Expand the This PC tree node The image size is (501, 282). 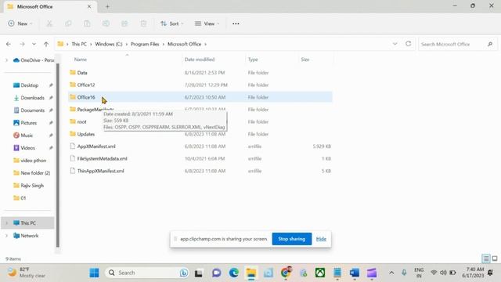(x=6, y=222)
